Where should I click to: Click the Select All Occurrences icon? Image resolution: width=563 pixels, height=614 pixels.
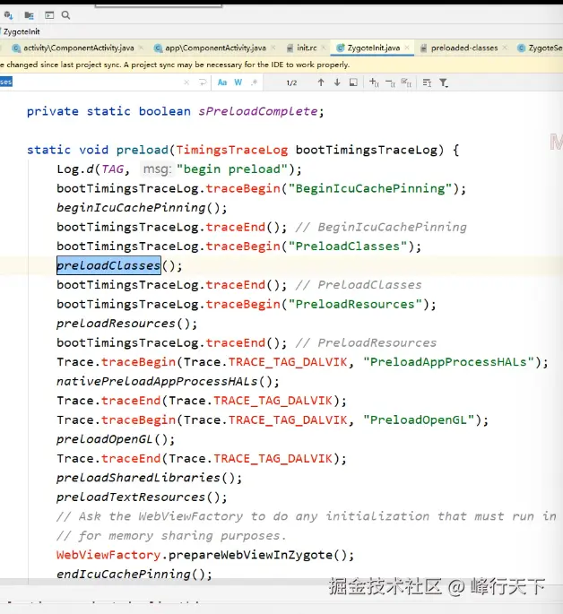point(353,82)
